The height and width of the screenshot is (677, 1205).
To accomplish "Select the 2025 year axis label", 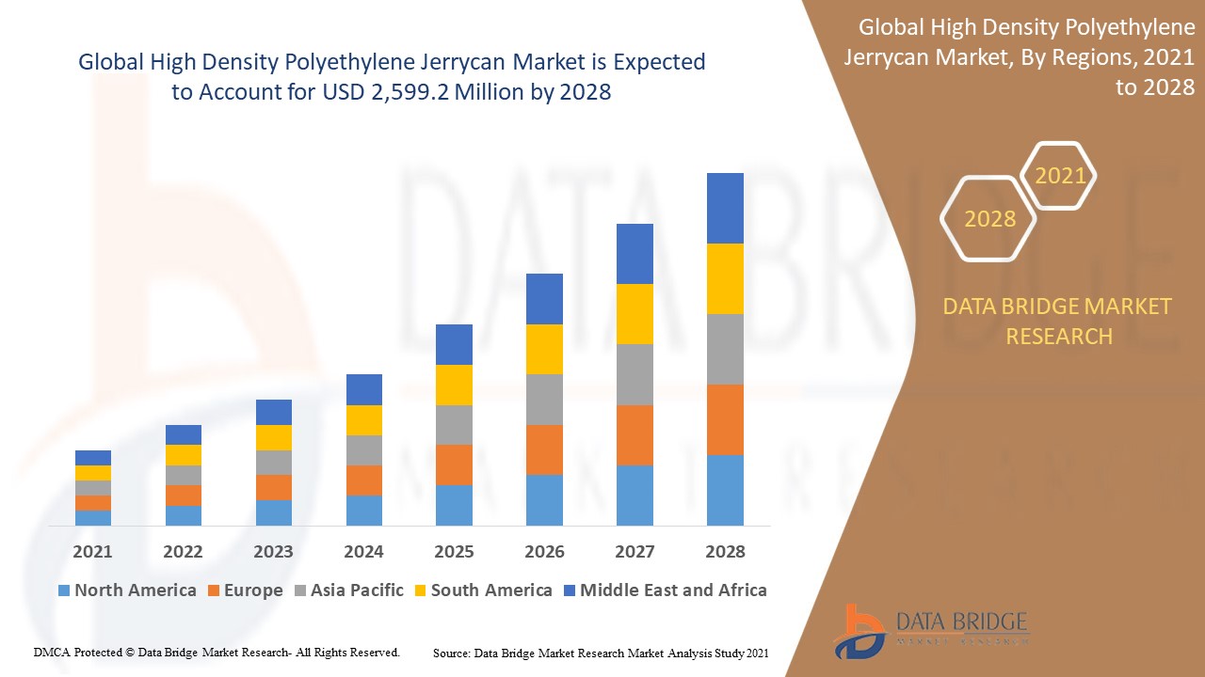I will coord(455,553).
